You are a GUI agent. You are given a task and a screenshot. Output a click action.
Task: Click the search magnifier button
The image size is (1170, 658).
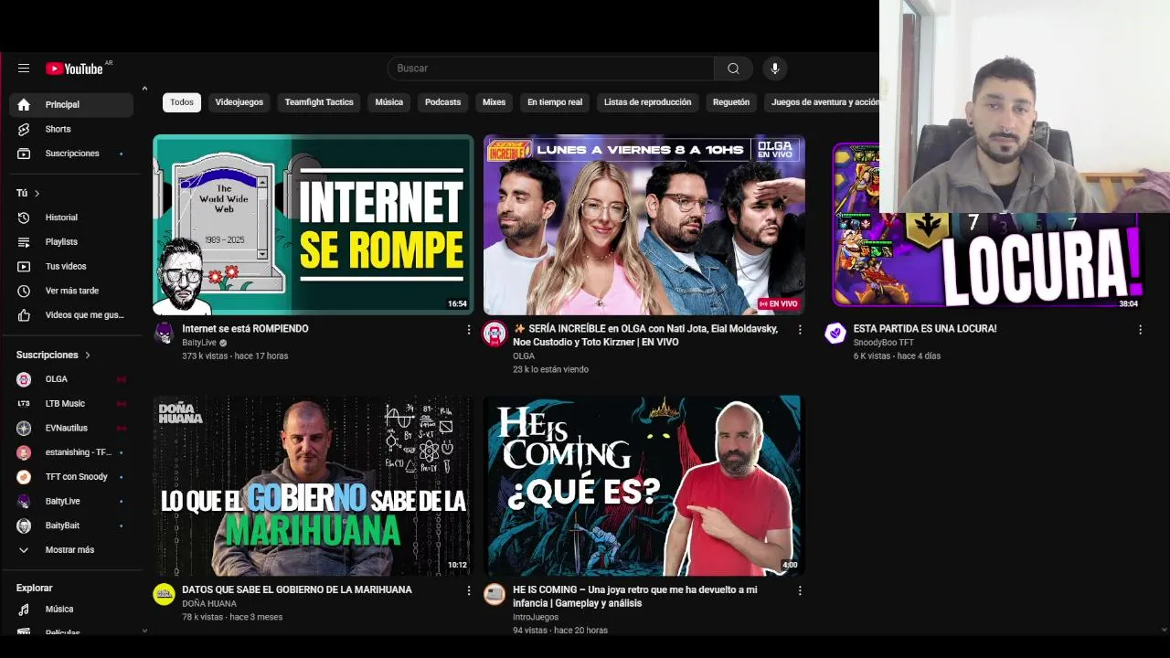pyautogui.click(x=733, y=69)
